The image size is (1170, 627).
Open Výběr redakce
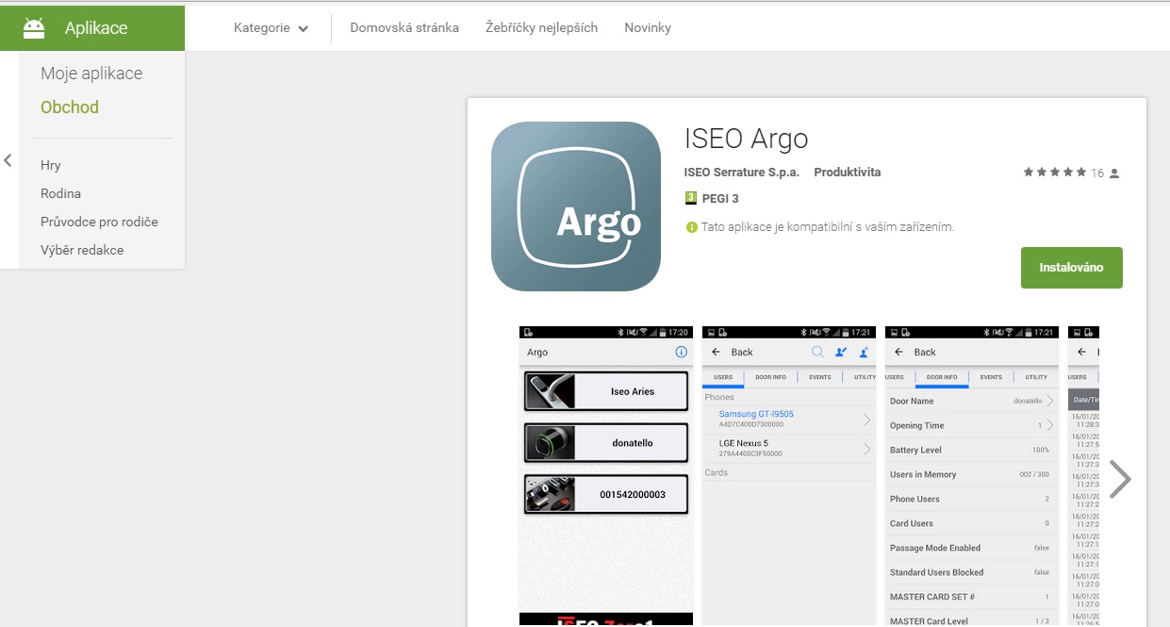(x=82, y=250)
